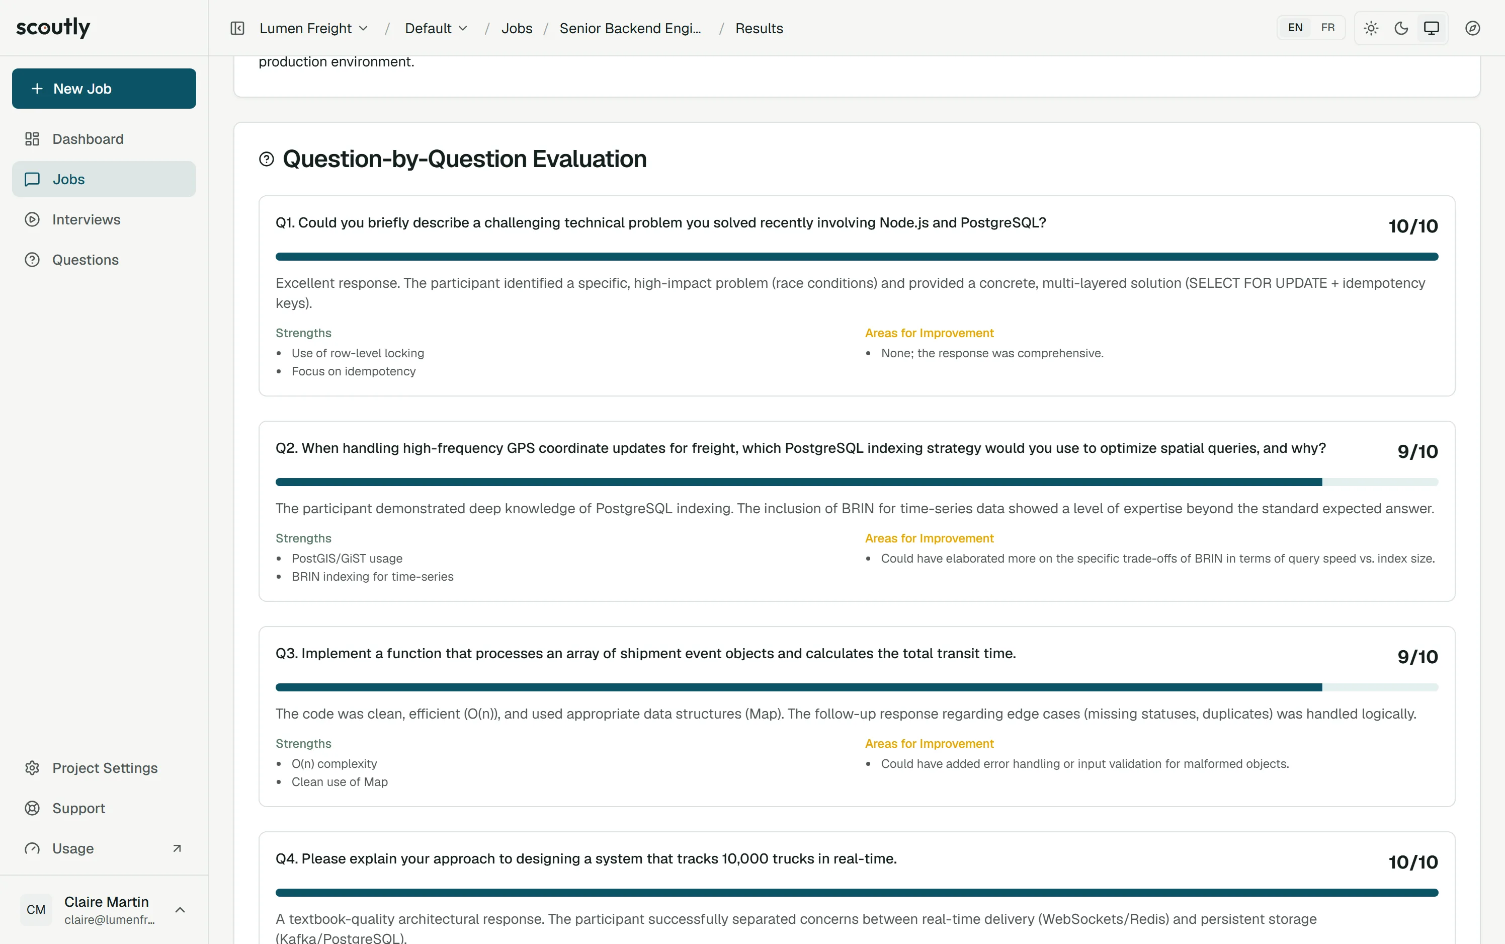The image size is (1505, 944).
Task: Click the Q1 10/10 score
Action: pyautogui.click(x=1412, y=226)
